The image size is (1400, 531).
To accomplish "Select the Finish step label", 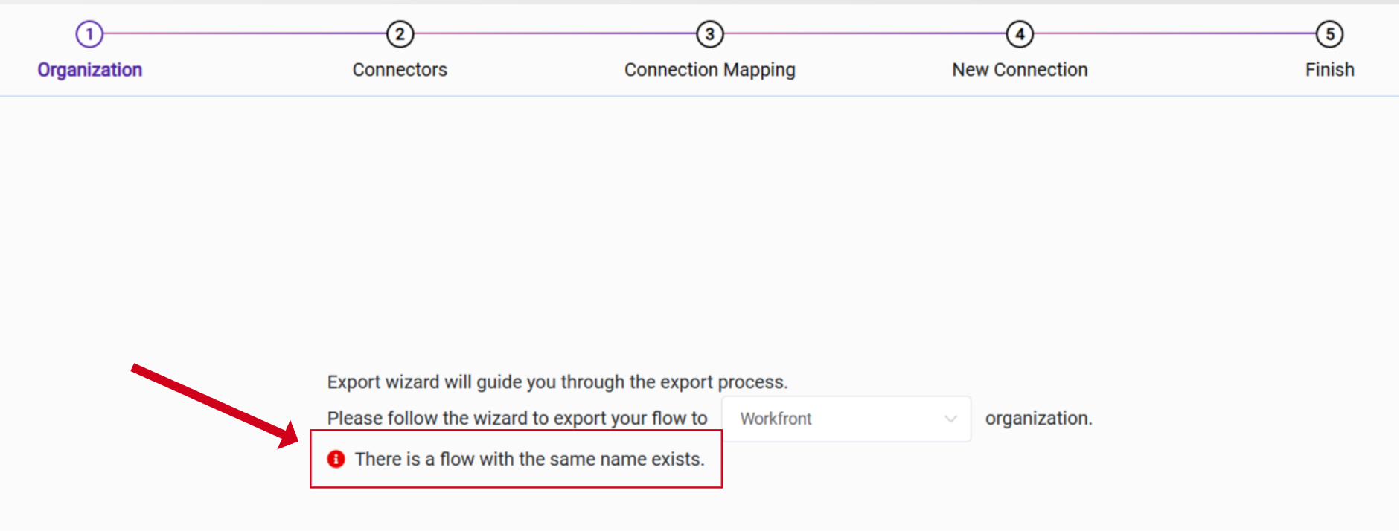I will pyautogui.click(x=1329, y=70).
